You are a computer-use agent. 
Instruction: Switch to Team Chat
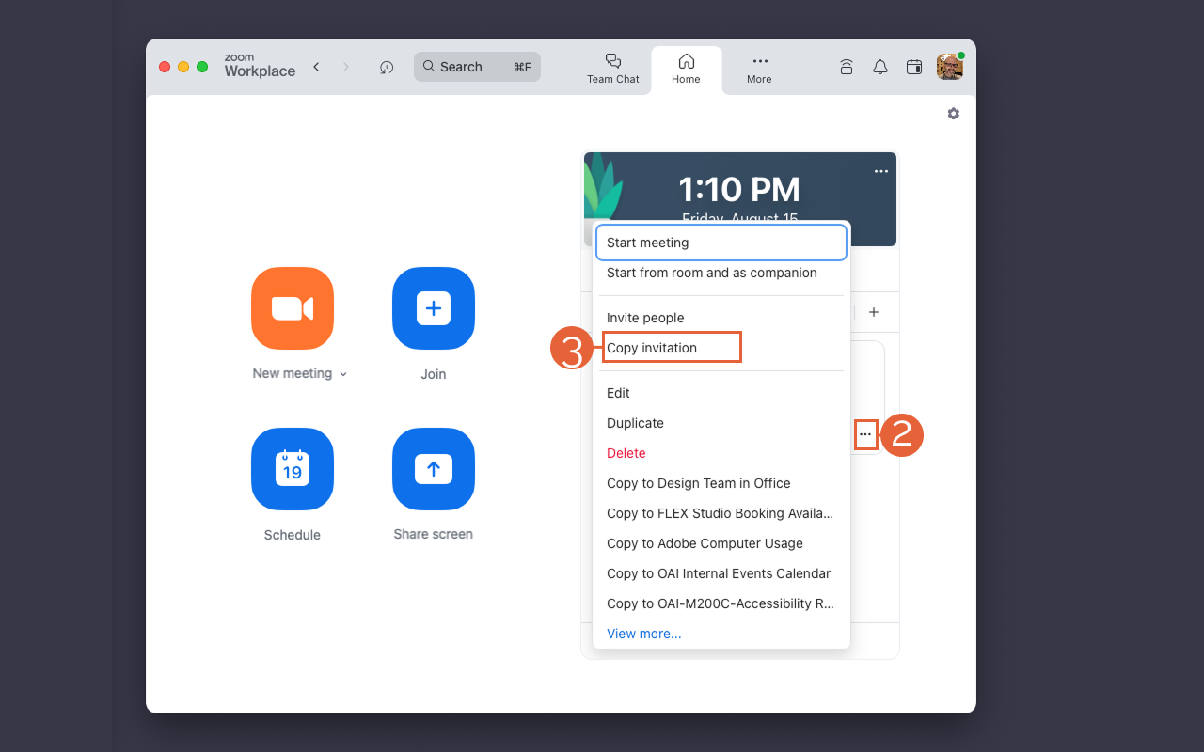[612, 67]
